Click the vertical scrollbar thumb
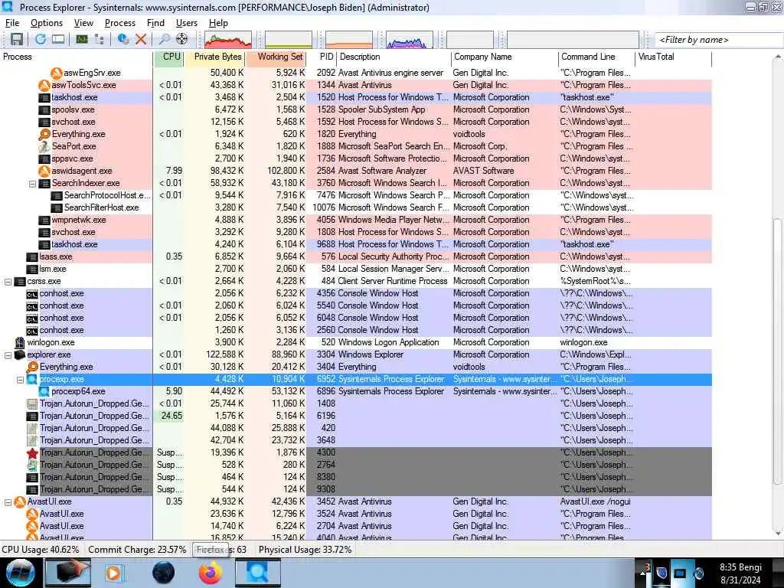 [x=778, y=351]
